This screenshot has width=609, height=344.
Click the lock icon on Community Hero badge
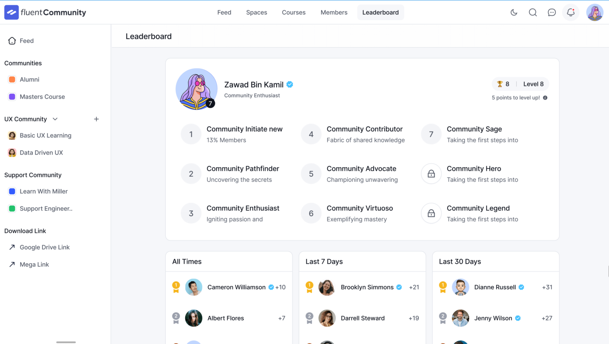431,174
